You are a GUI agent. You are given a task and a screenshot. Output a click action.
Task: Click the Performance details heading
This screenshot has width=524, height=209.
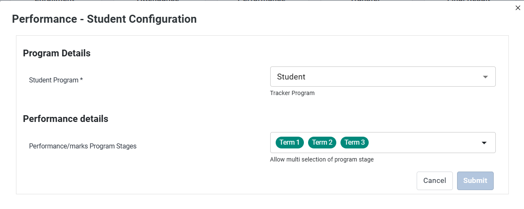point(66,119)
